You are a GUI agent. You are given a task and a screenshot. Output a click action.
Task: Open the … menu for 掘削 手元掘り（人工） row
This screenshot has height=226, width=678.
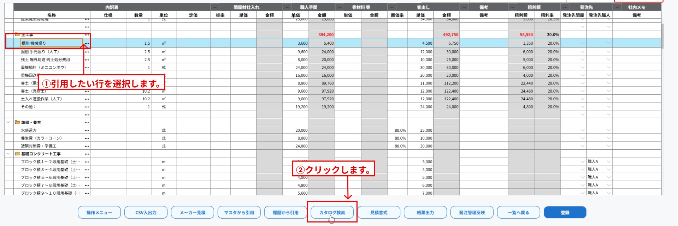(x=87, y=52)
